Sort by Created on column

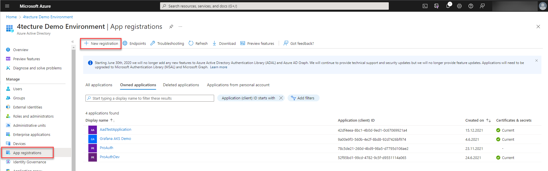[x=478, y=120]
